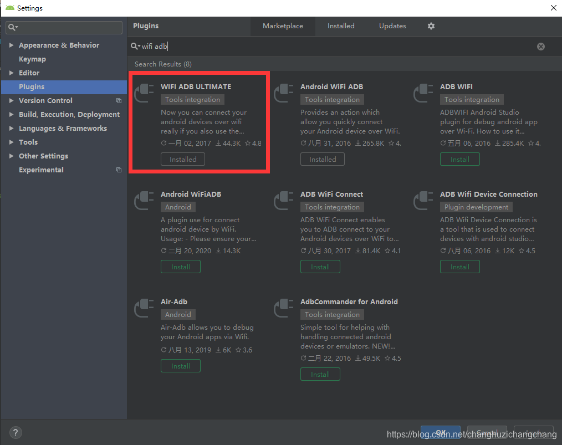
Task: Expand the Editor settings node
Action: (11, 73)
